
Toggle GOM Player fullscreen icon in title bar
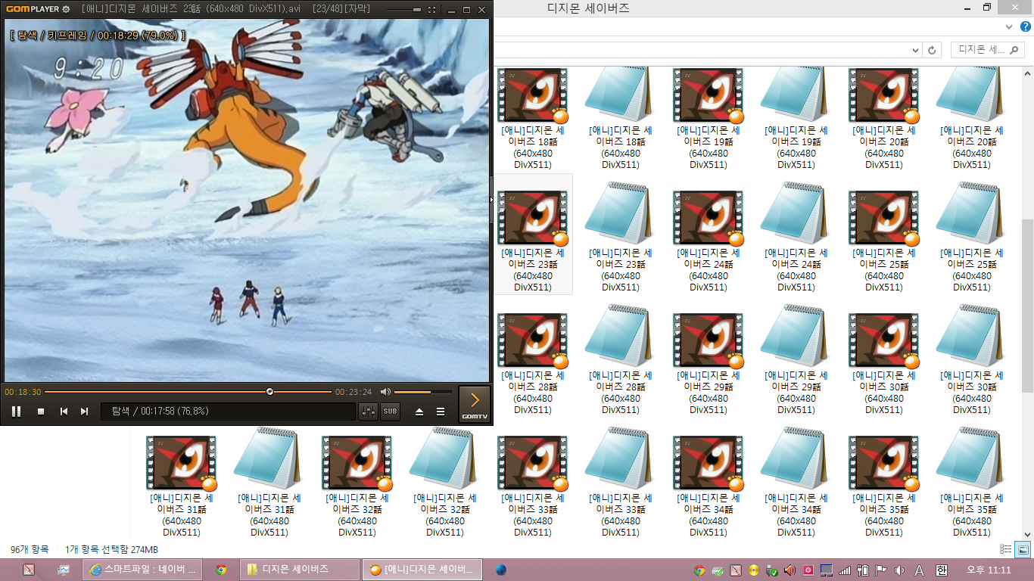(431, 10)
